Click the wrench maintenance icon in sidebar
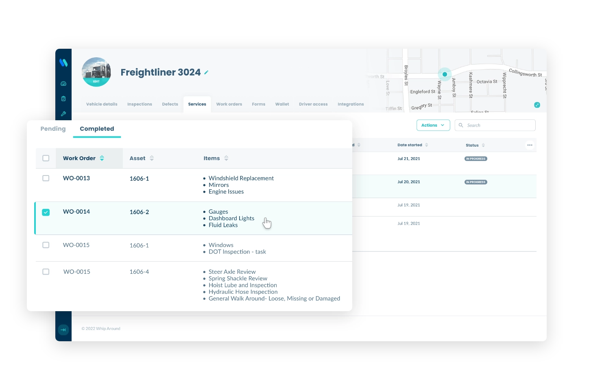 click(63, 114)
